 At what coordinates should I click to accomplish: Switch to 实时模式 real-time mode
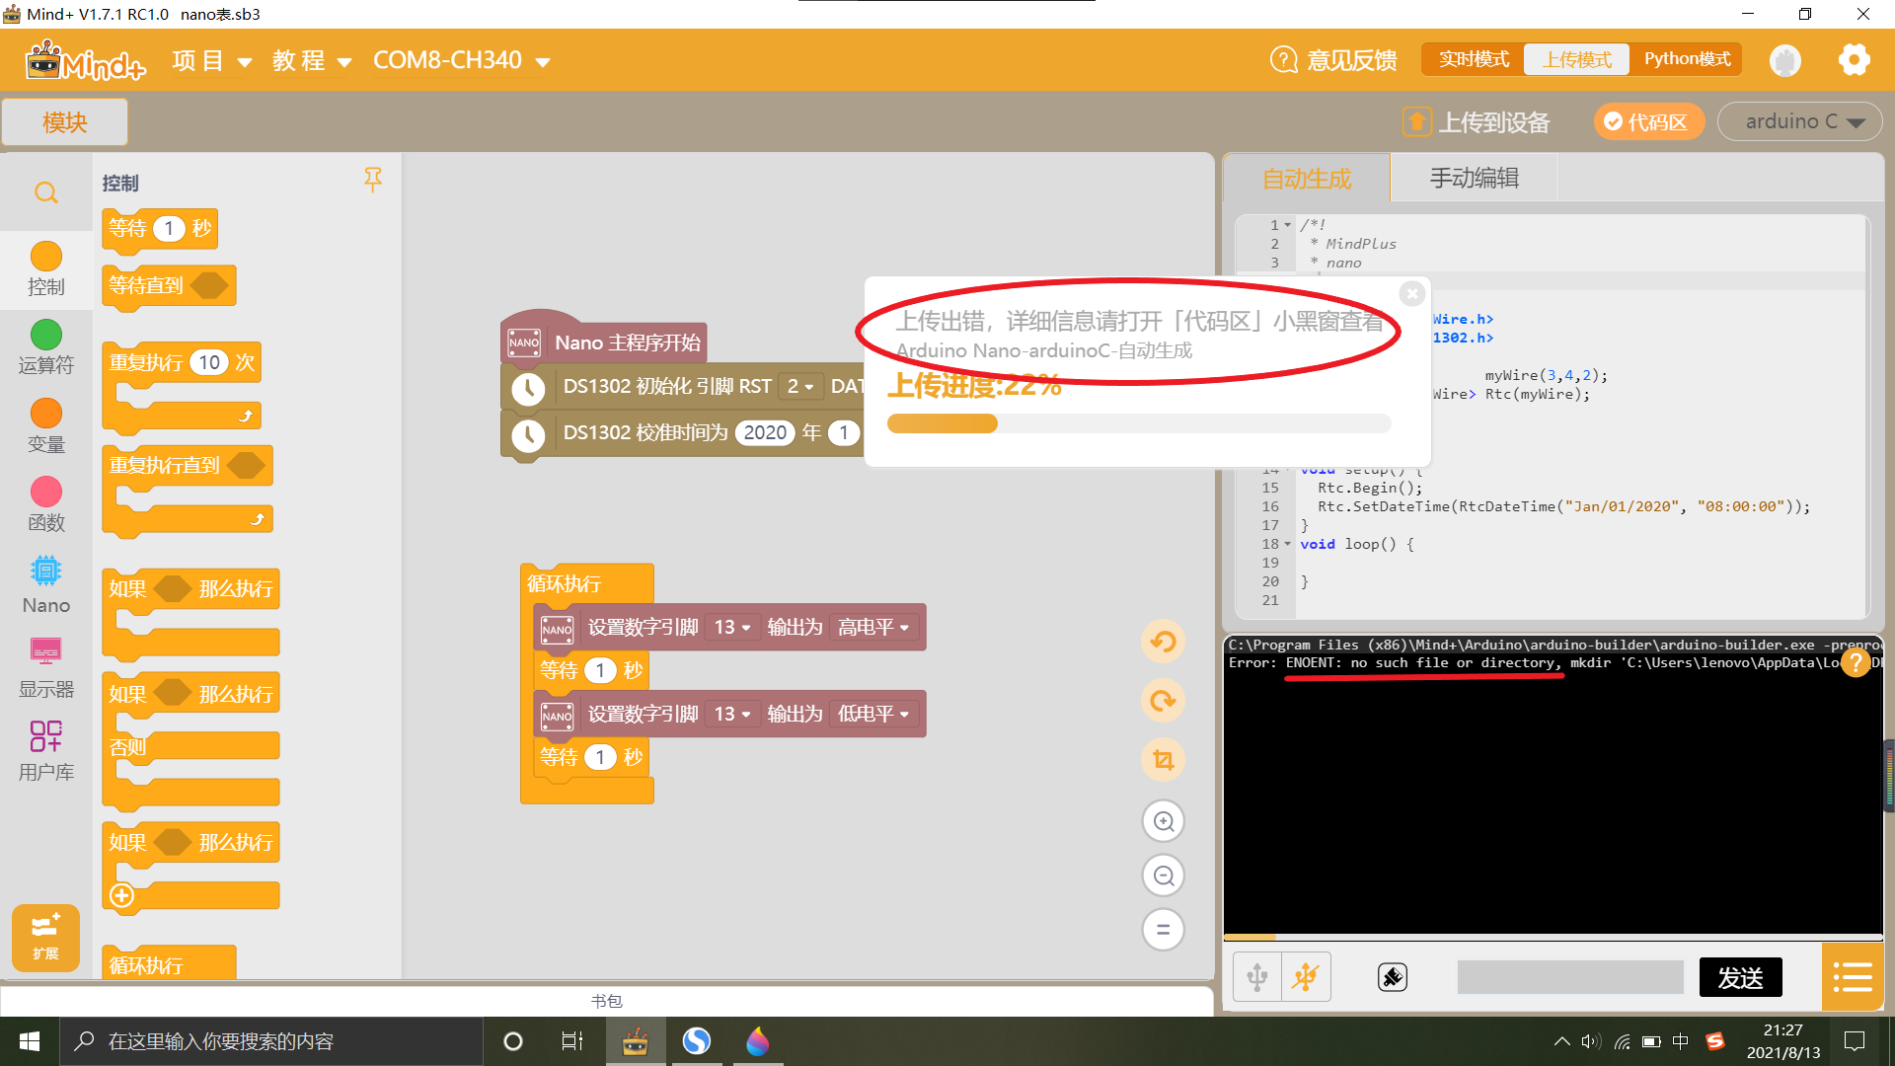coord(1474,59)
